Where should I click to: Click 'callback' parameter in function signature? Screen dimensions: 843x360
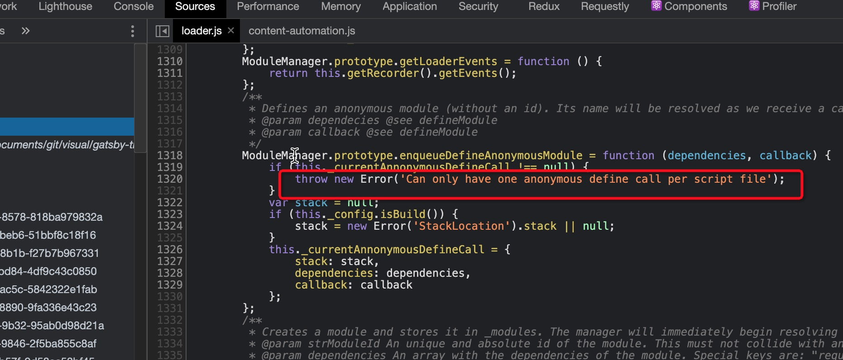(x=786, y=155)
